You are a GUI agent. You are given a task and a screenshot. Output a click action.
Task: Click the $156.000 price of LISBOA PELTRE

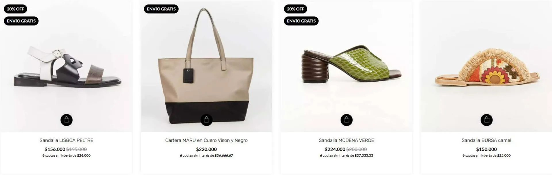tap(55, 149)
